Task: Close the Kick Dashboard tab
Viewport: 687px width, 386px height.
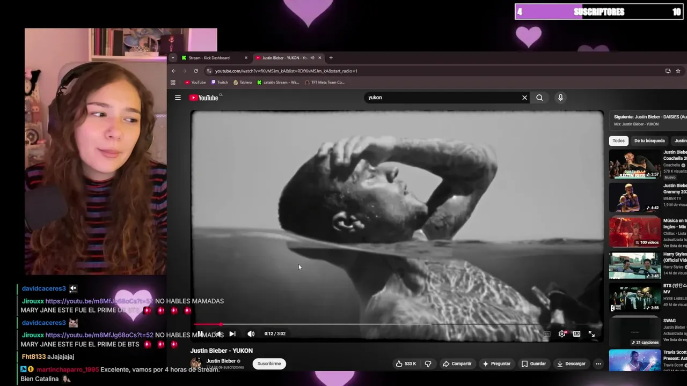Action: tap(246, 58)
